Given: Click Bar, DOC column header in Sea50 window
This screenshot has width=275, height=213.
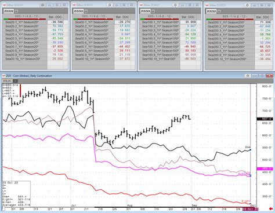Looking at the screenshot, I should point(122,17).
